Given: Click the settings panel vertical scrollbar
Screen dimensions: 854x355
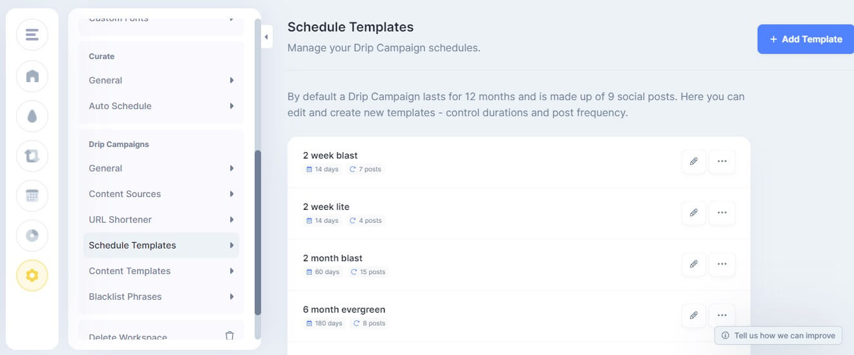Looking at the screenshot, I should pos(258,231).
